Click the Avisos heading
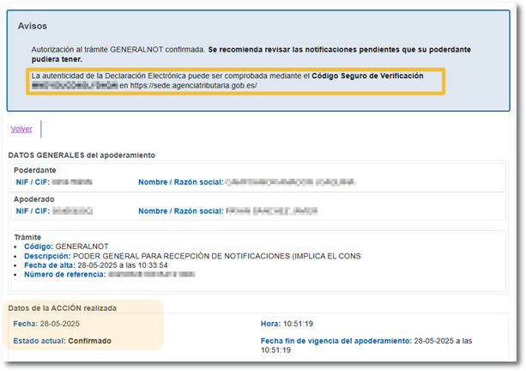Image resolution: width=526 pixels, height=371 pixels. point(33,27)
